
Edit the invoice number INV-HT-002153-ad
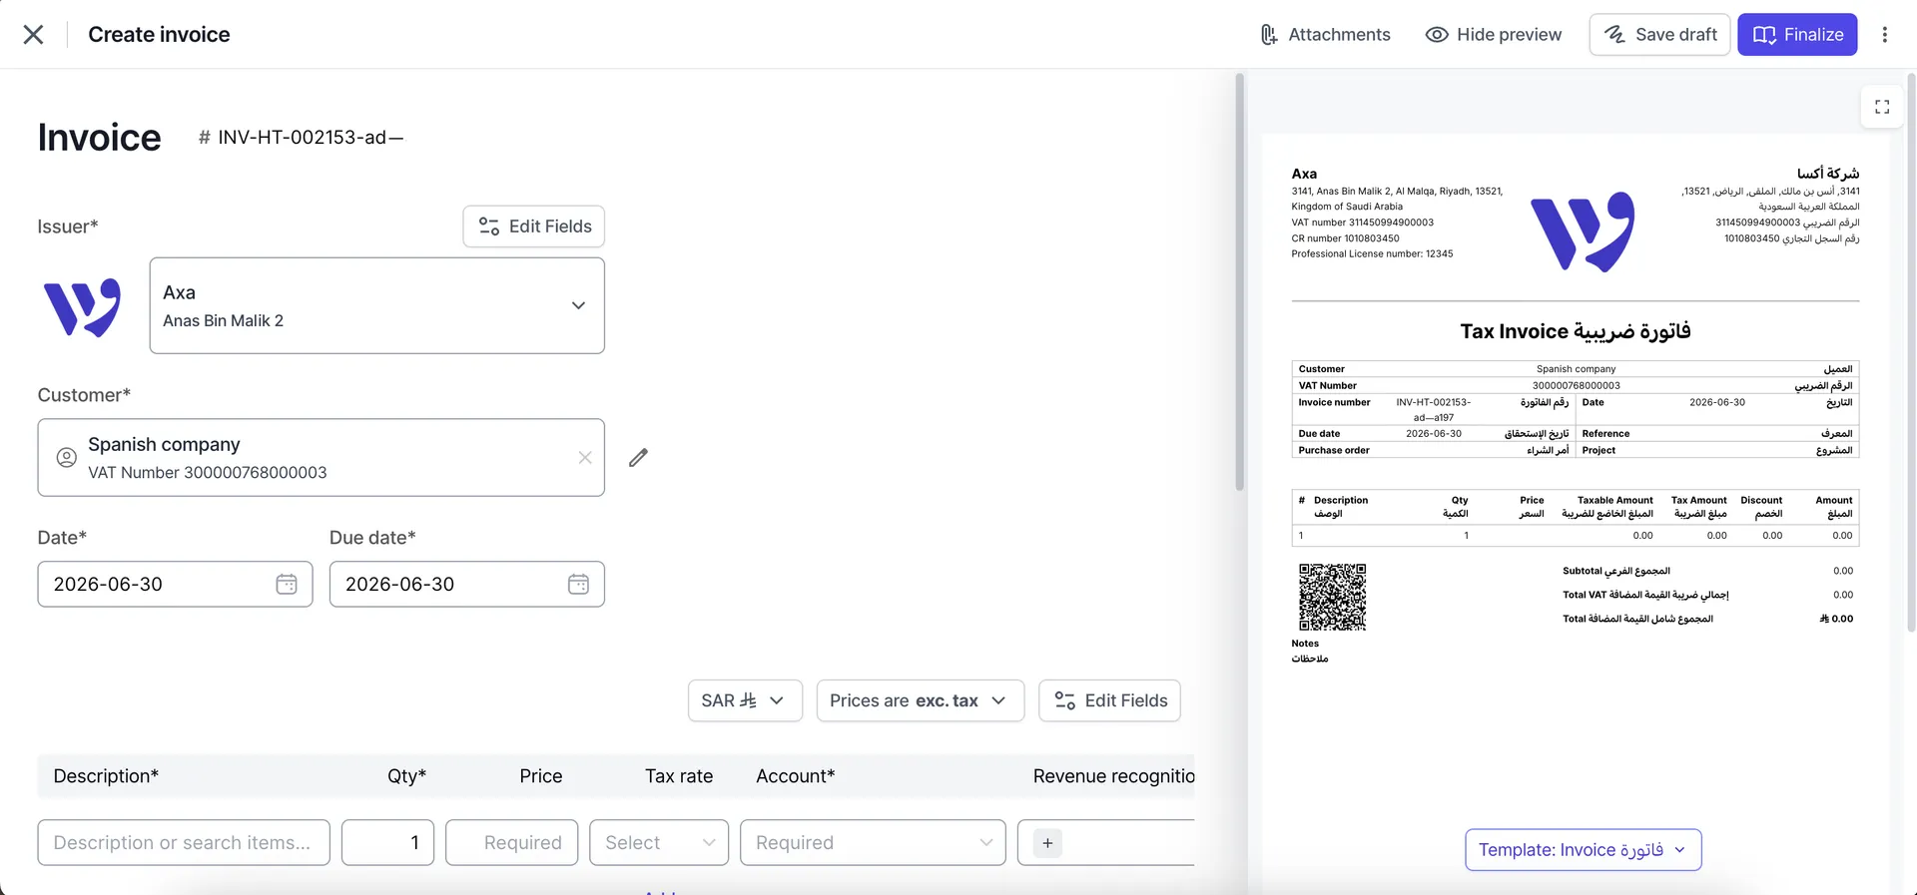(311, 138)
